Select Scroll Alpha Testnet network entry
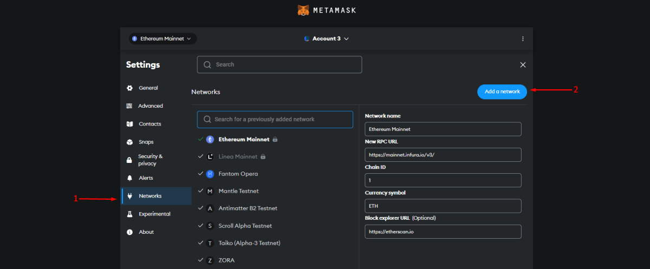 245,226
